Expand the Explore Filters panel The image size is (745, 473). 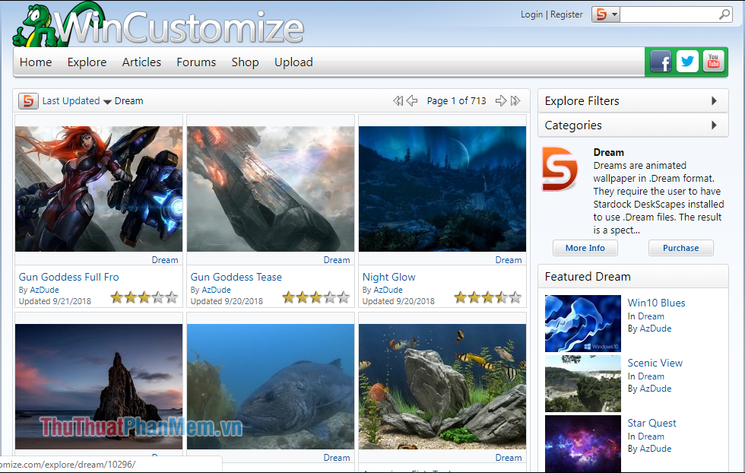pyautogui.click(x=633, y=100)
